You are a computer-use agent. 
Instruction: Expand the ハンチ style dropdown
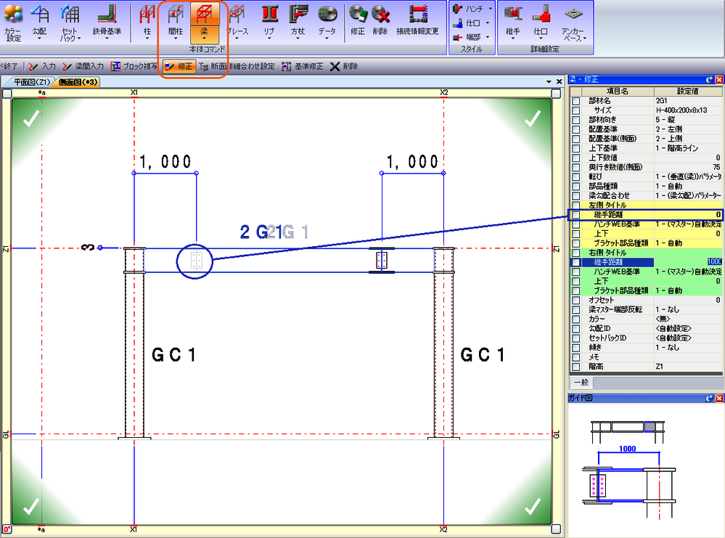490,9
